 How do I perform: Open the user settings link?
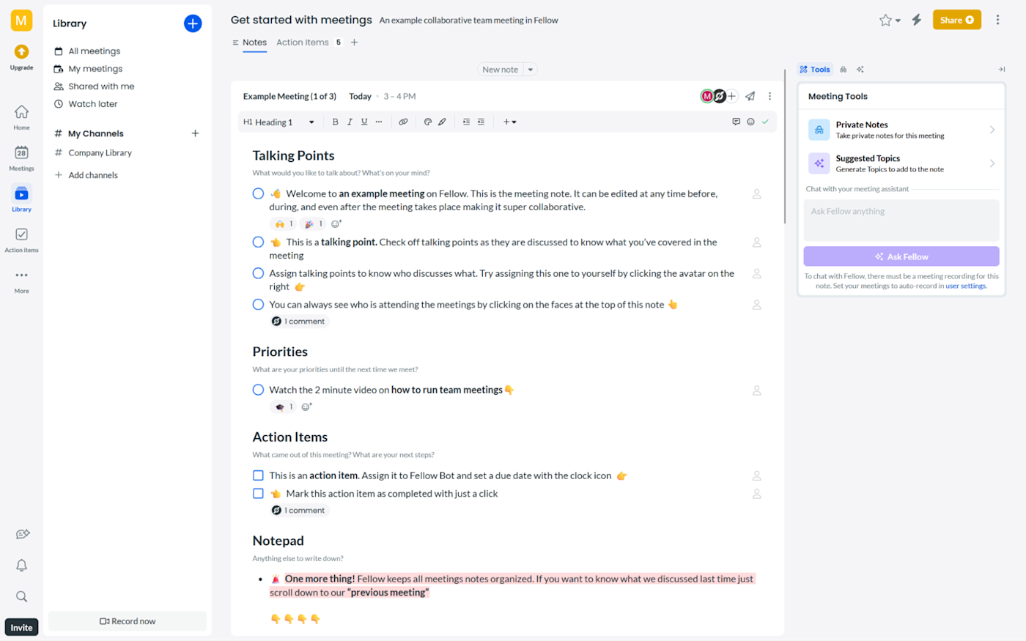tap(966, 286)
